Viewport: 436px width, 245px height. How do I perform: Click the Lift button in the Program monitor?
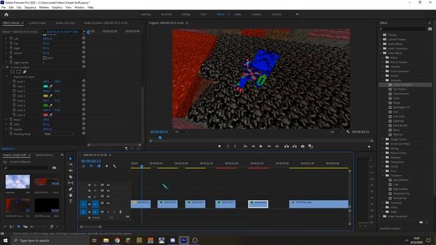[286, 146]
